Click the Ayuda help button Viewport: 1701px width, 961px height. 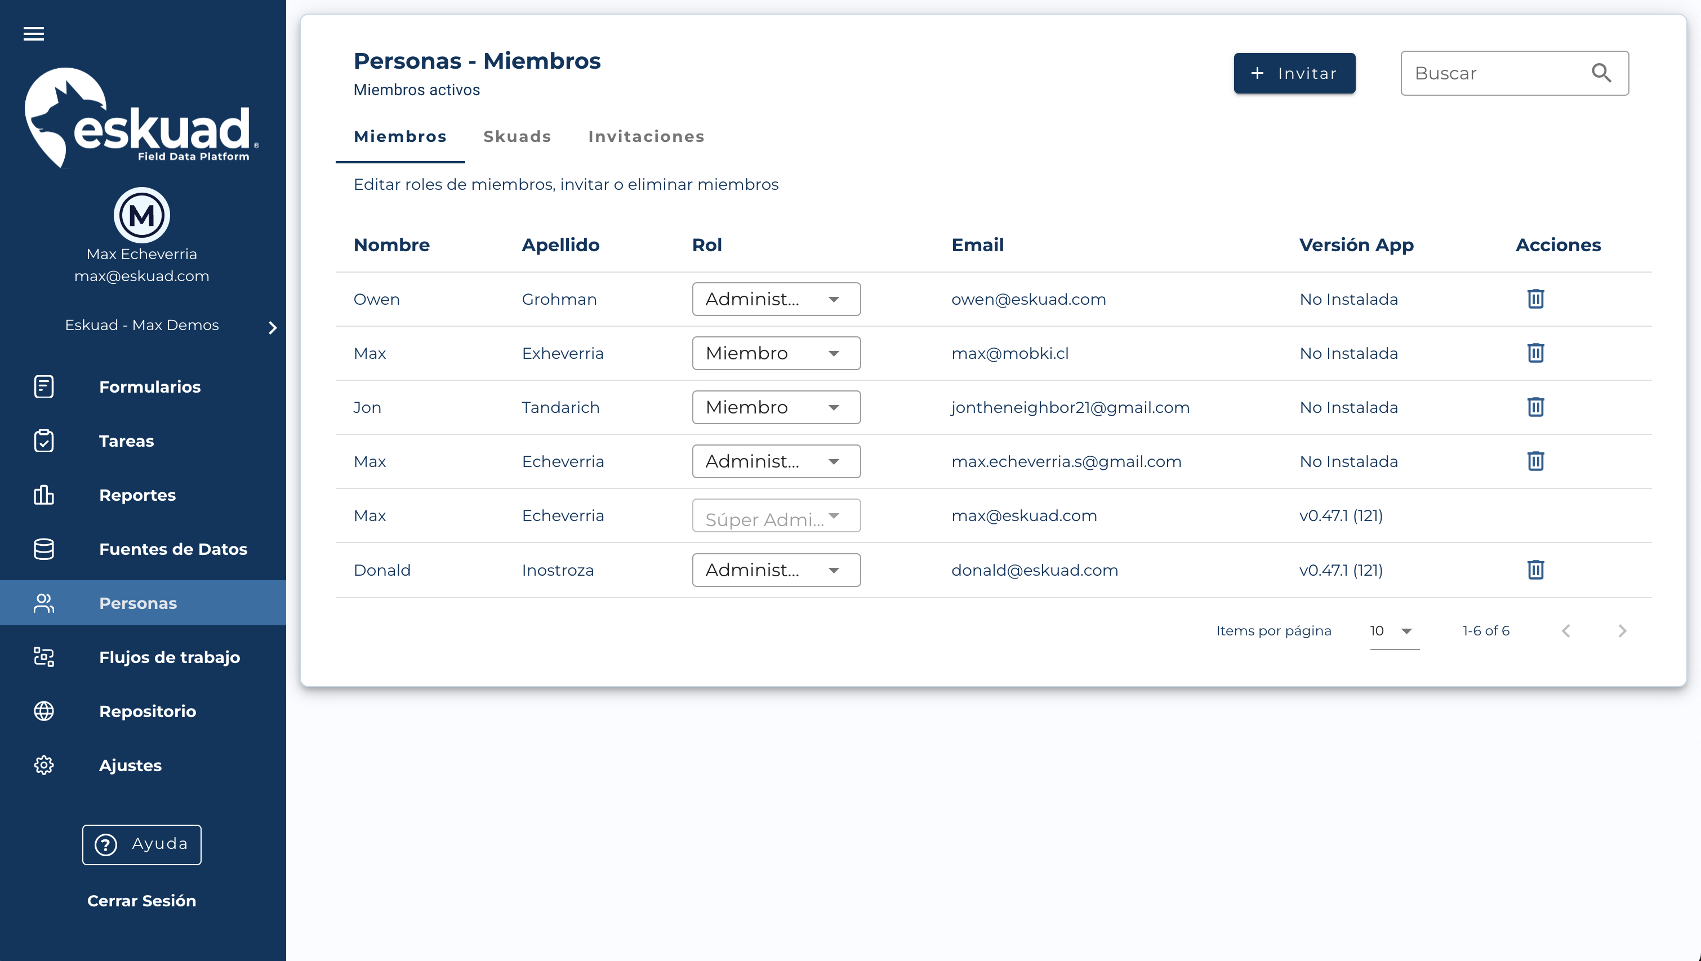(141, 844)
